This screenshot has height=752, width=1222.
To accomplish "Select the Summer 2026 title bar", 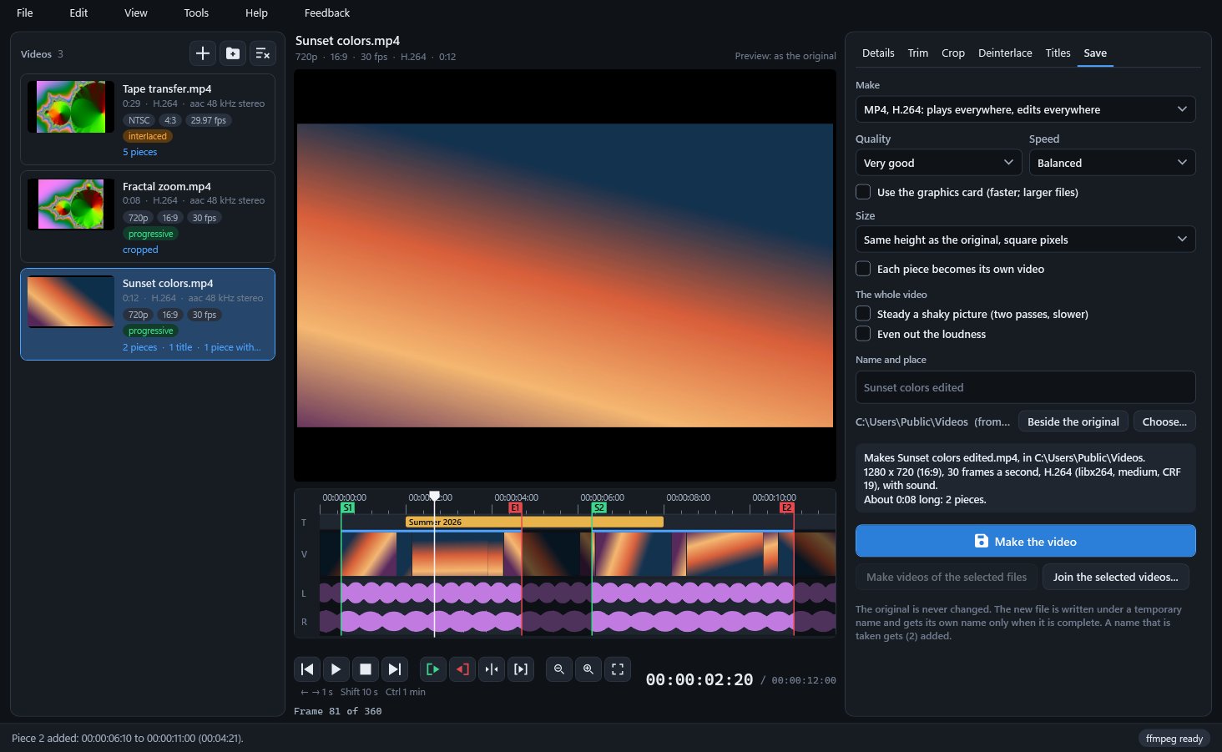I will click(x=534, y=522).
